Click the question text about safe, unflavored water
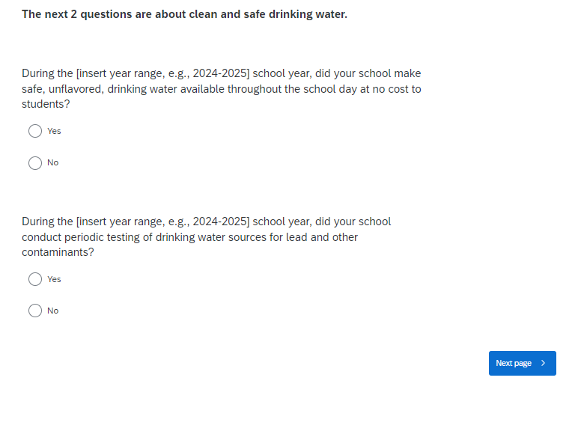This screenshot has height=440, width=587. (x=221, y=89)
